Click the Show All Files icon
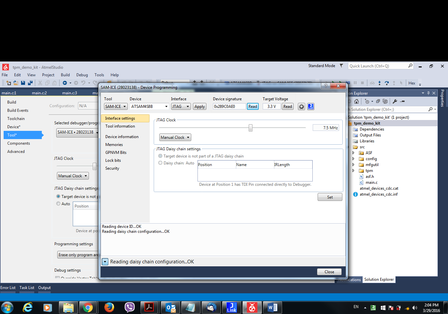This screenshot has width=448, height=314. [385, 101]
